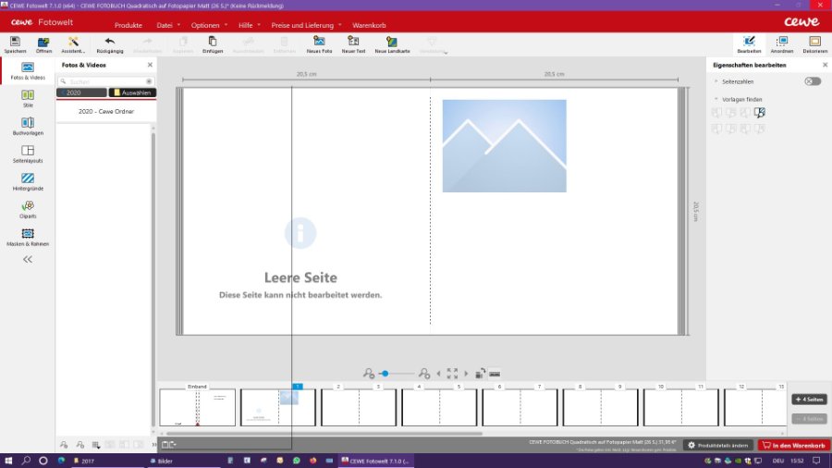Open the Cliparts section
The height and width of the screenshot is (468, 832).
[x=28, y=210]
